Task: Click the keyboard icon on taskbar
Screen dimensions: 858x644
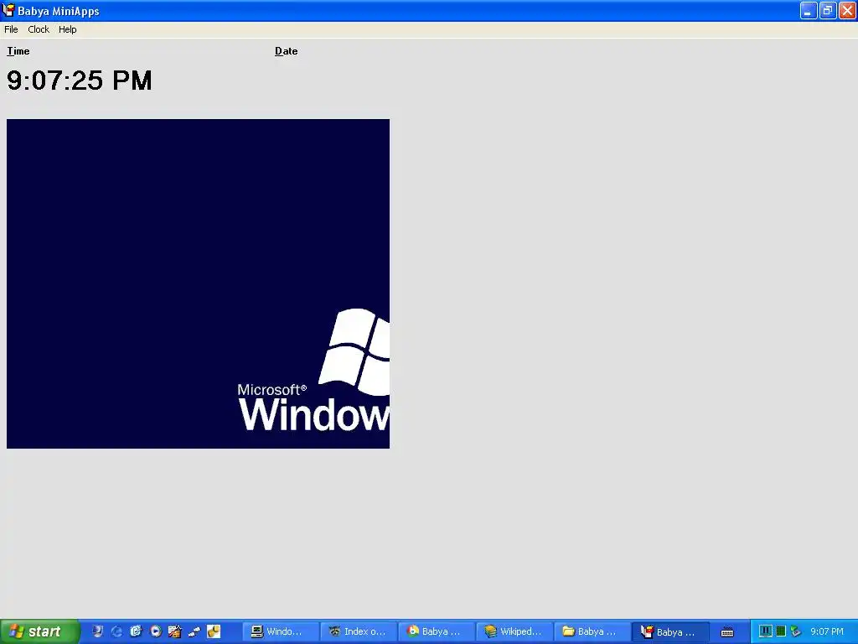Action: 727,632
